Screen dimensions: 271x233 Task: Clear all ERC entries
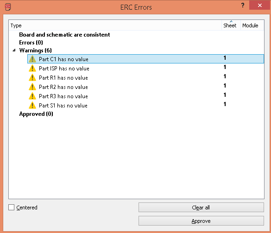(x=201, y=208)
